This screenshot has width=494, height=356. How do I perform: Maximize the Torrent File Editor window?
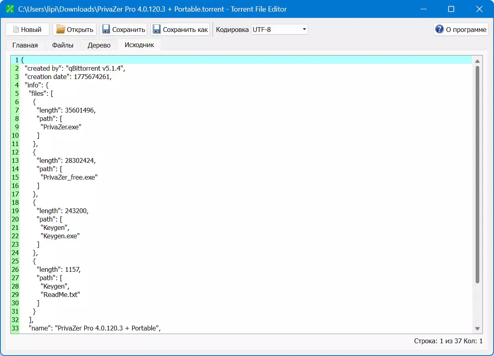(451, 9)
